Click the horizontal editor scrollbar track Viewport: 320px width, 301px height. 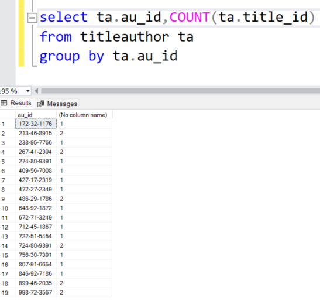[x=180, y=91]
